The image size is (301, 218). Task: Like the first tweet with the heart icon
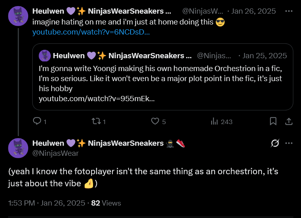155,121
